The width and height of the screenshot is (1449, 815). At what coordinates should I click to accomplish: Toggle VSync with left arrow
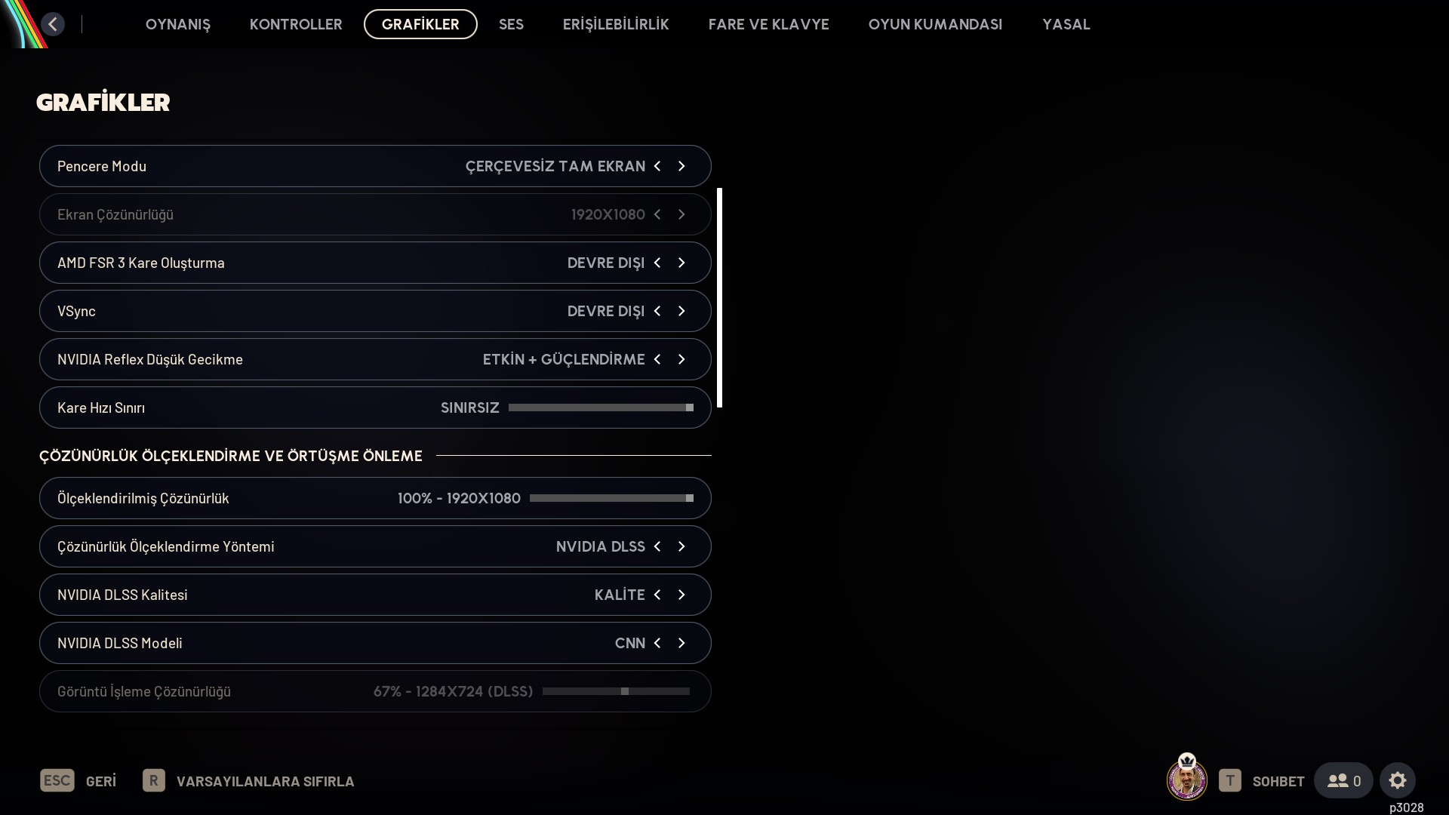coord(657,311)
